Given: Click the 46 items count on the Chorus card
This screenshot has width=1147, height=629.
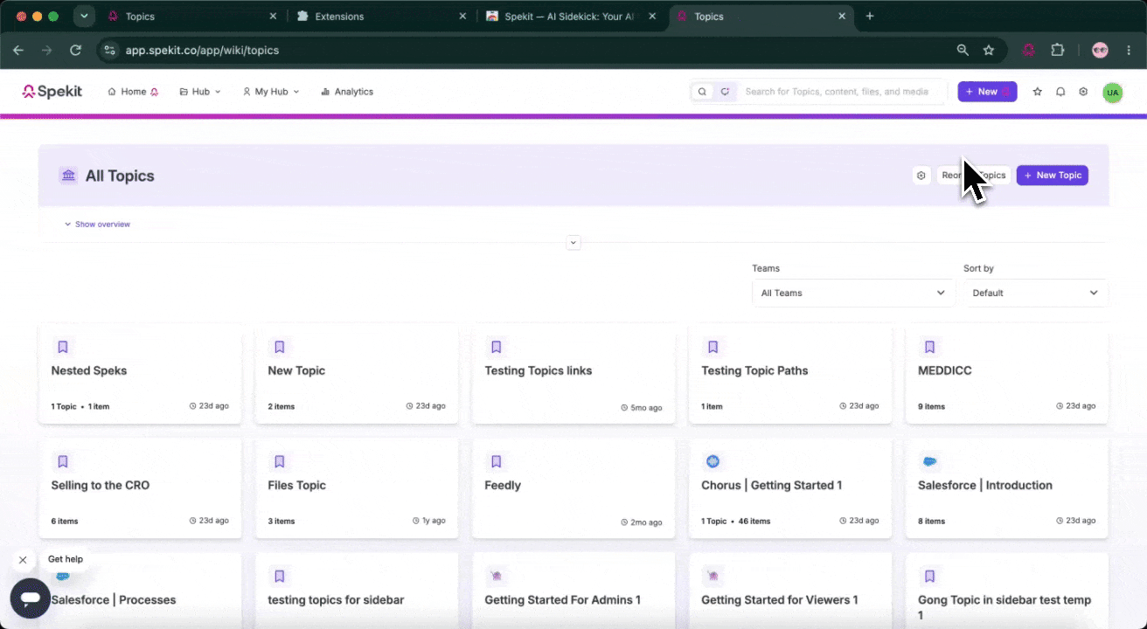Looking at the screenshot, I should (x=754, y=522).
